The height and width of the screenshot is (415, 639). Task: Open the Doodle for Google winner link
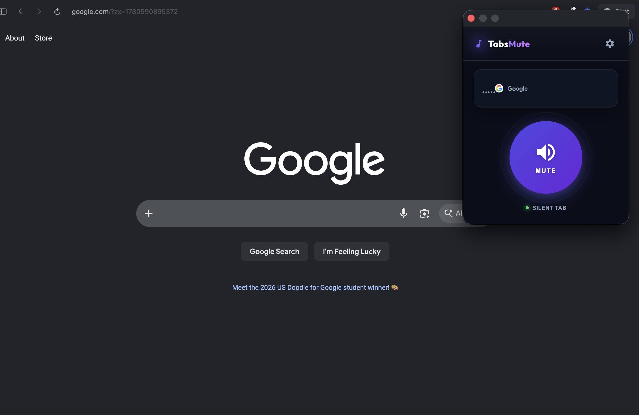(315, 287)
